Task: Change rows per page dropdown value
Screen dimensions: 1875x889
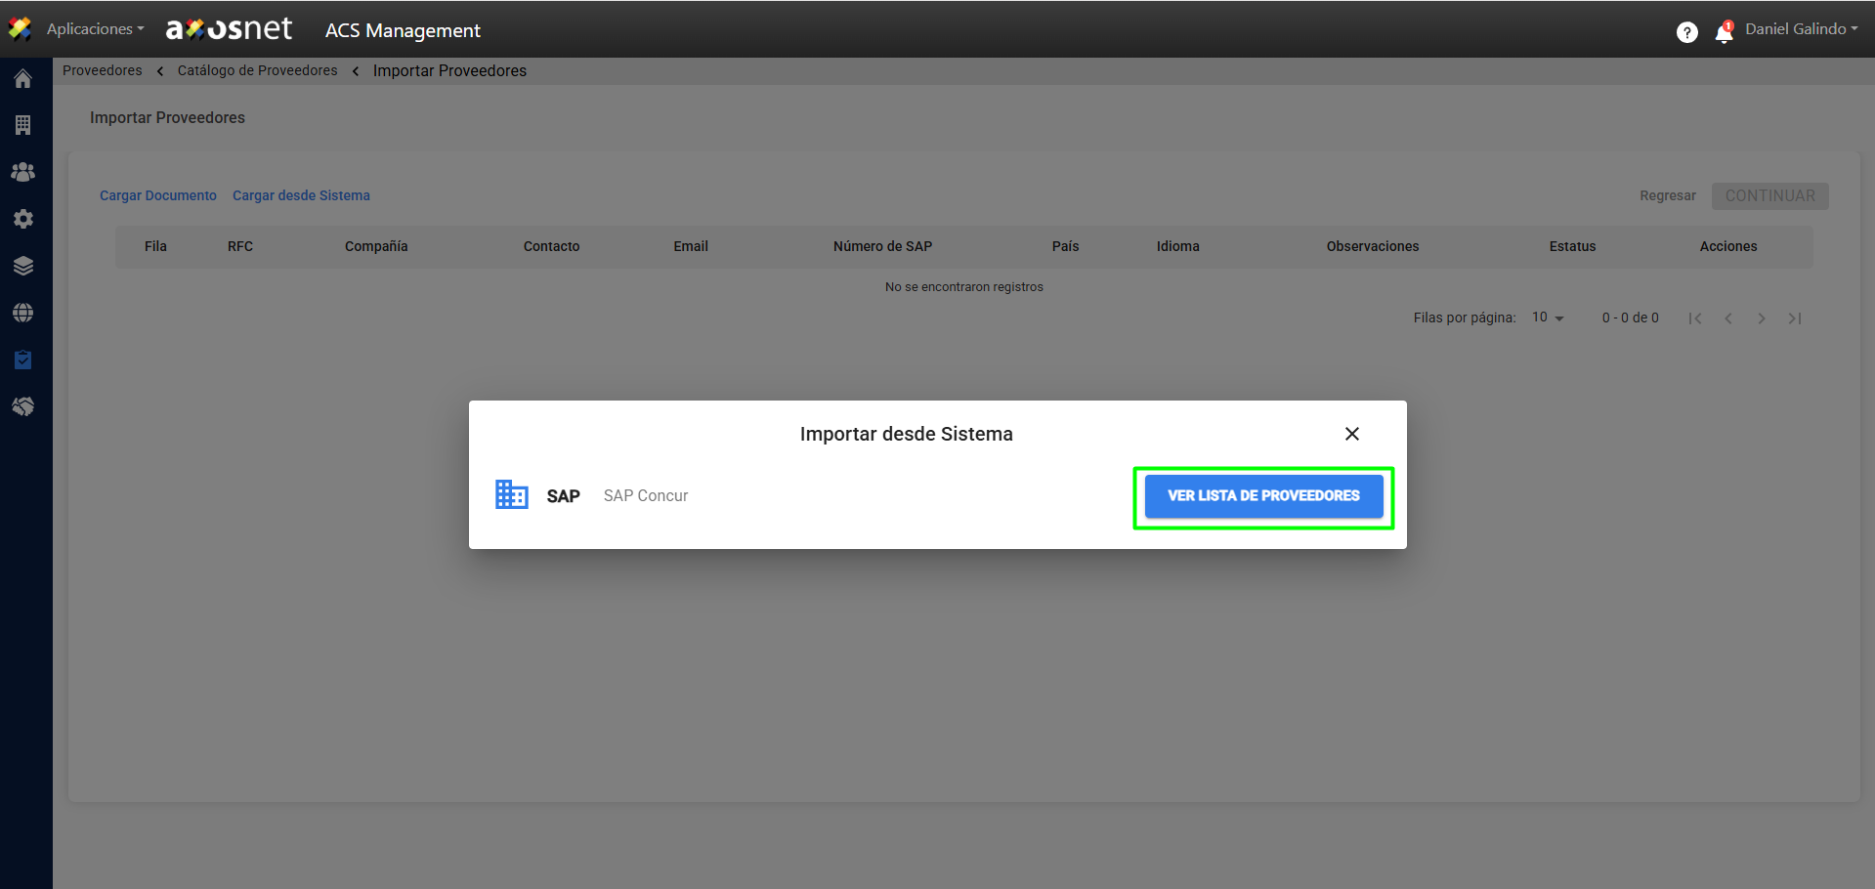Action: tap(1548, 317)
